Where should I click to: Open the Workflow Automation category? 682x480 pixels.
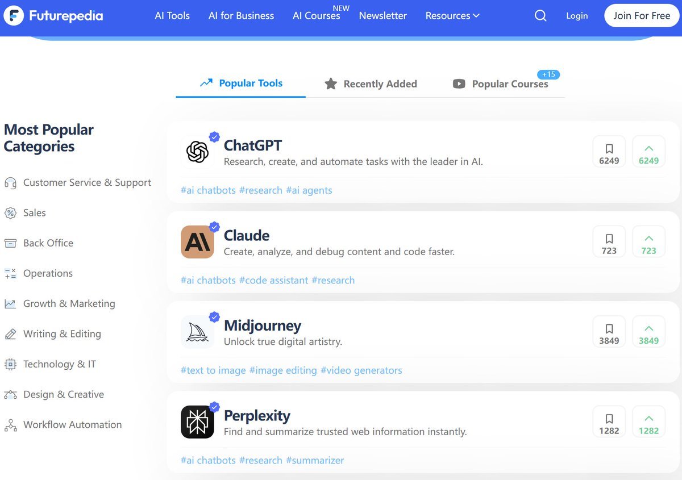(x=73, y=425)
